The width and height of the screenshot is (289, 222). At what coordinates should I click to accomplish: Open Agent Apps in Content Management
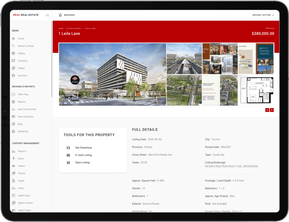24,196
